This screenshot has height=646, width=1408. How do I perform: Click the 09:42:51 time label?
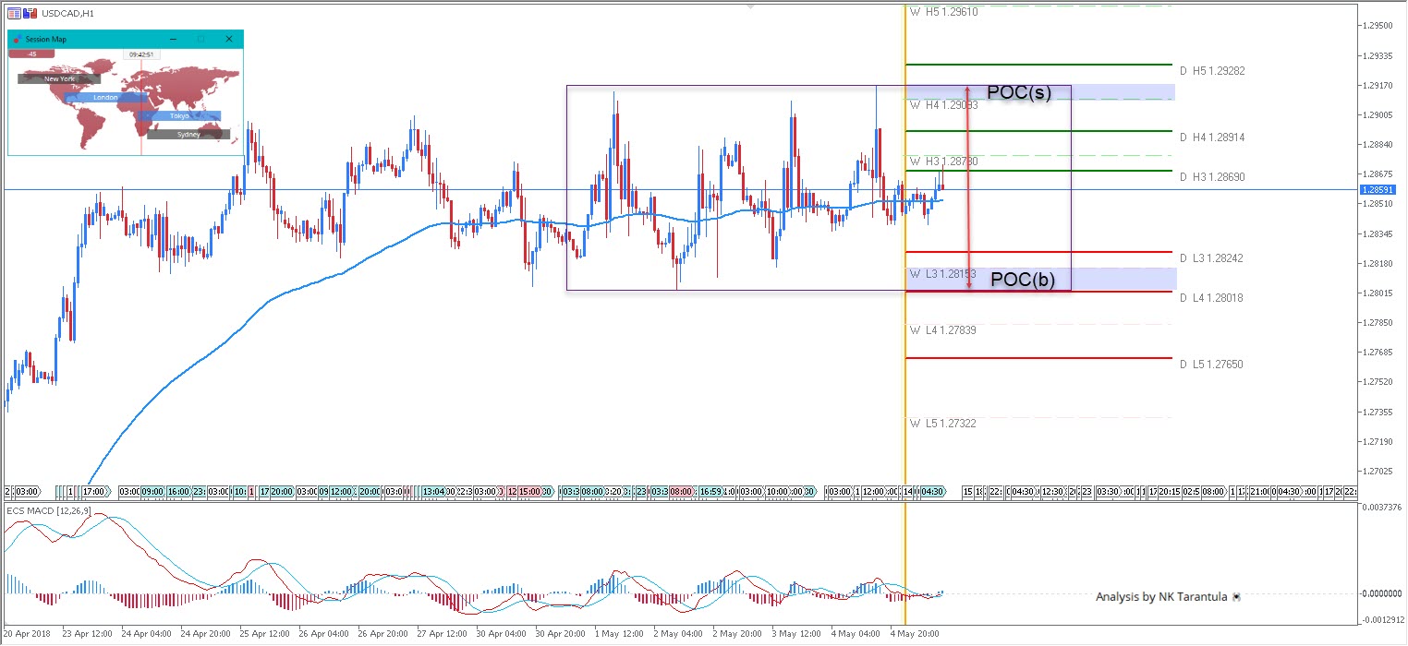(140, 54)
